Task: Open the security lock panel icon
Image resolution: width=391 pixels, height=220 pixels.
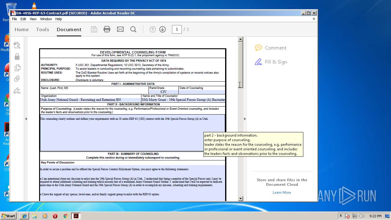Action: click(17, 57)
